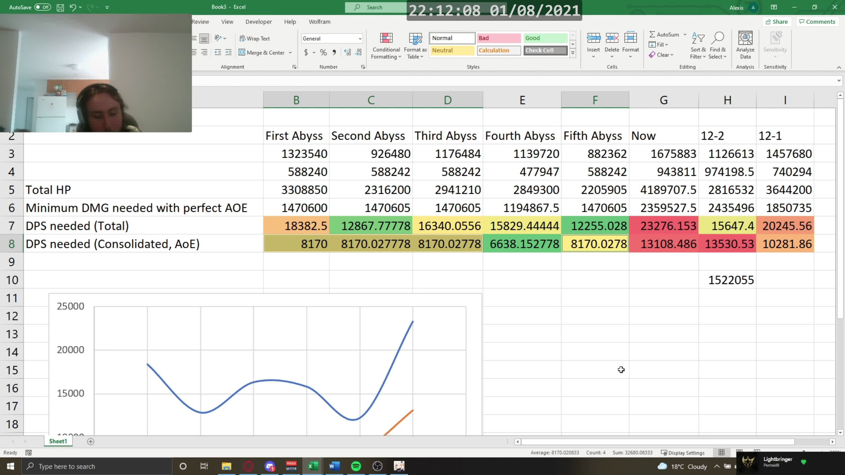Toggle Merge & Center on selection
This screenshot has width=845, height=475.
tap(262, 52)
